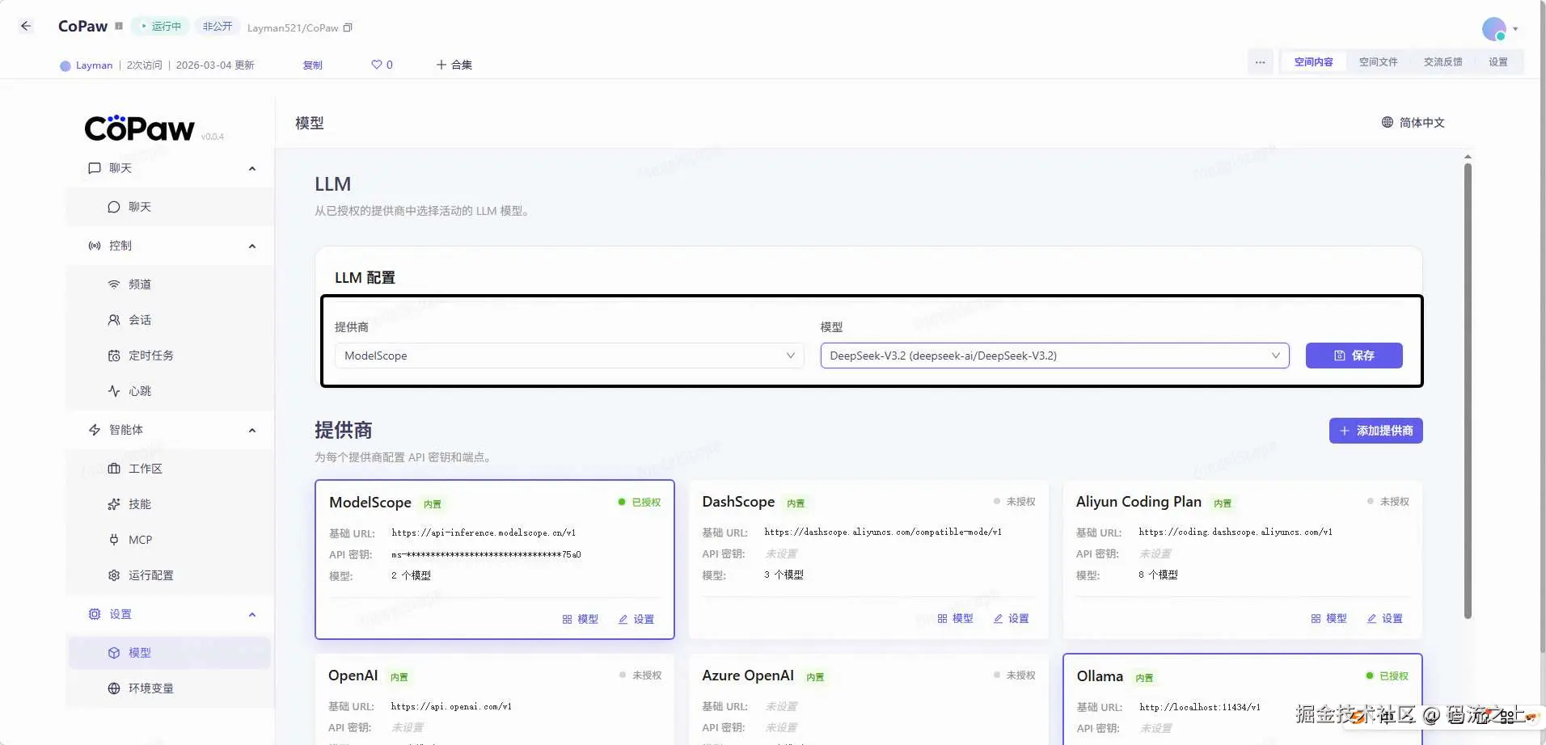Click the 非公开 visibility badge

[217, 27]
